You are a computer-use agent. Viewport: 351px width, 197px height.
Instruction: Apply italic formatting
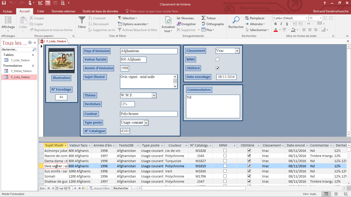point(281,24)
